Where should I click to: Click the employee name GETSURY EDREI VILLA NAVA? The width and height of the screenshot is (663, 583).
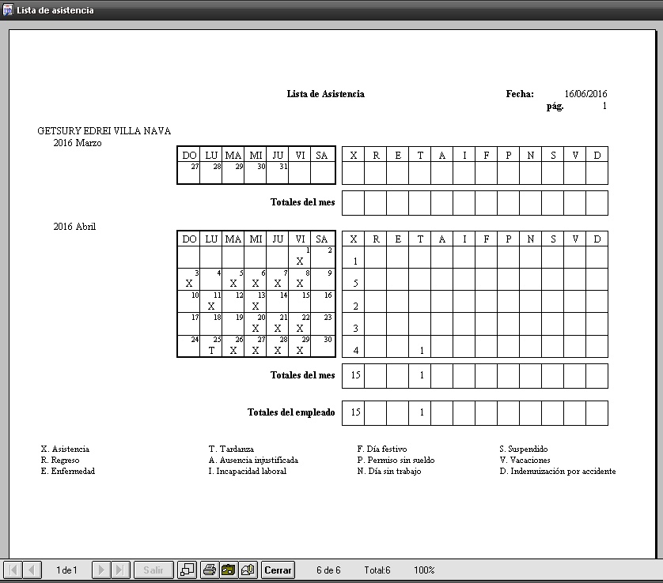click(104, 131)
